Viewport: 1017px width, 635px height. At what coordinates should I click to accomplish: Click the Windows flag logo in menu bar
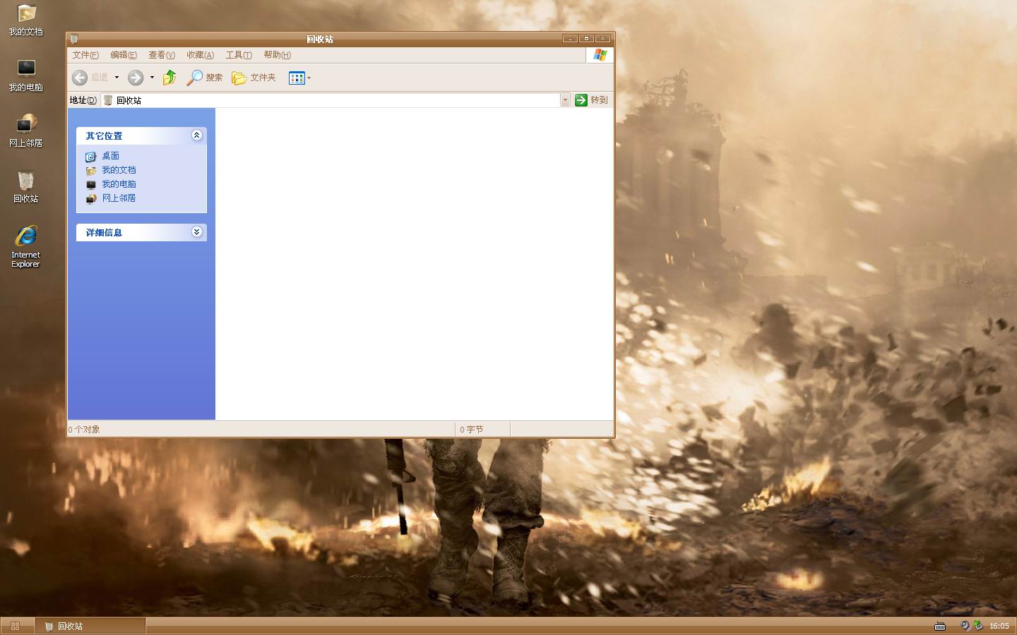point(600,55)
